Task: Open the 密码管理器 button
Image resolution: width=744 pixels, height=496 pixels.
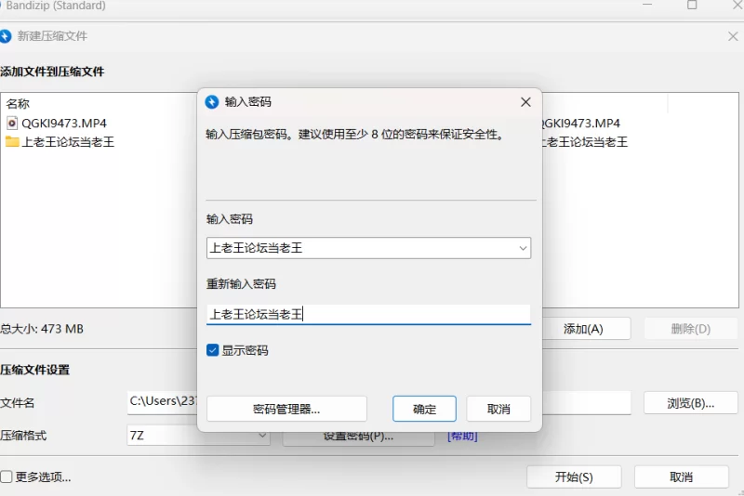Action: tap(286, 409)
